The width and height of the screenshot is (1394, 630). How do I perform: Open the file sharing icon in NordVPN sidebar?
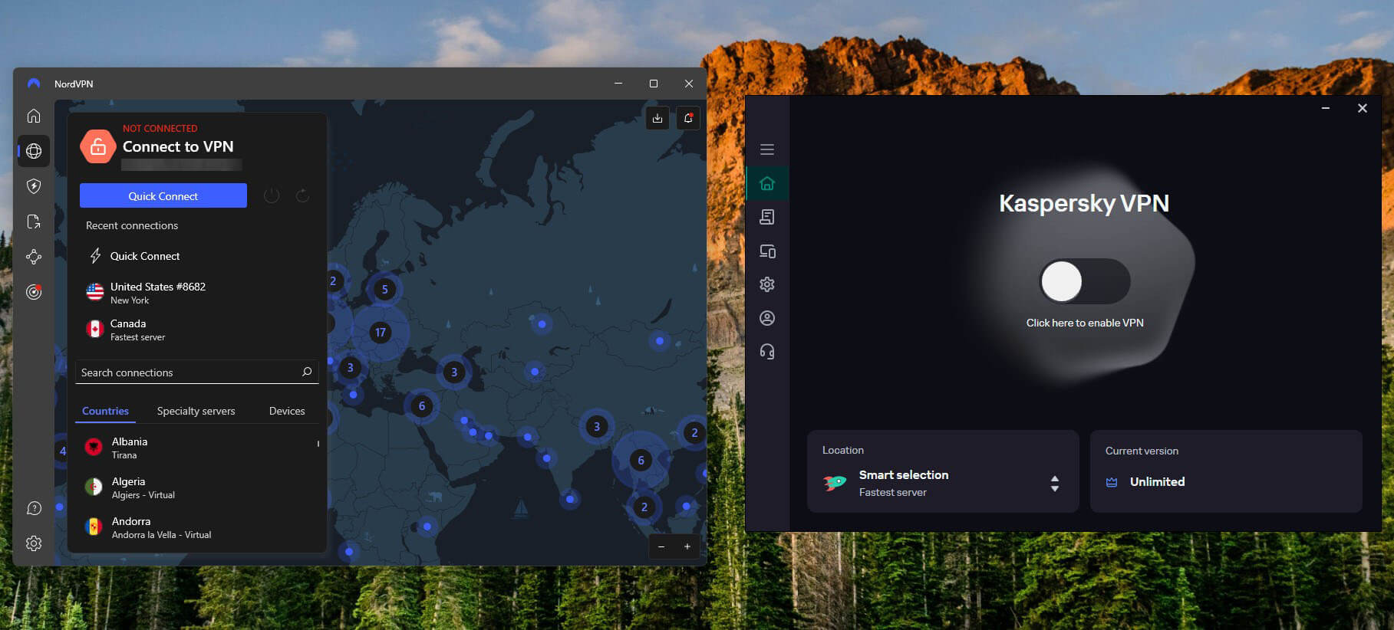click(x=34, y=221)
